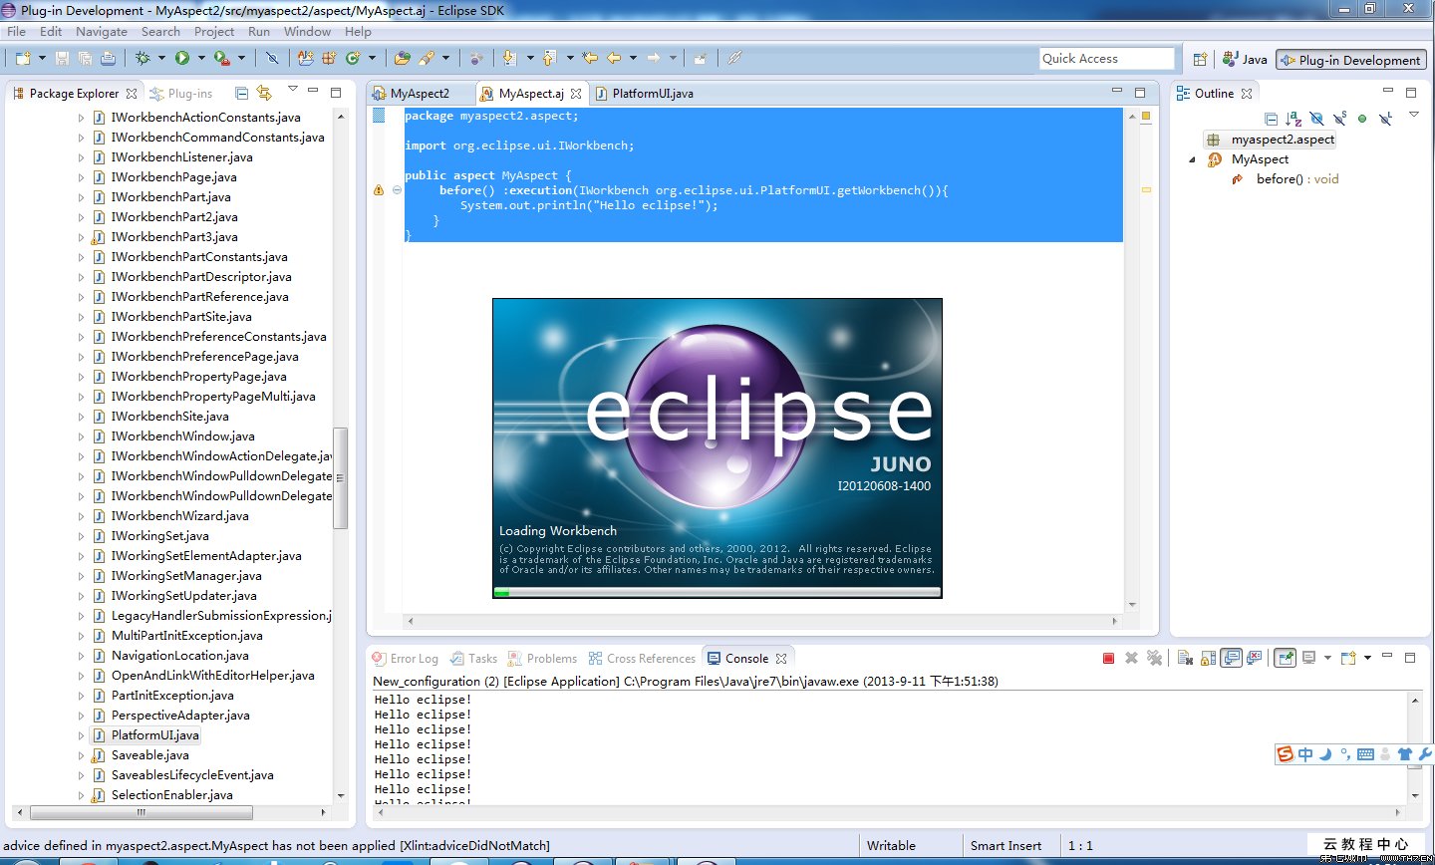1435x865 pixels.
Task: Click the Clear Console icon
Action: click(1185, 658)
